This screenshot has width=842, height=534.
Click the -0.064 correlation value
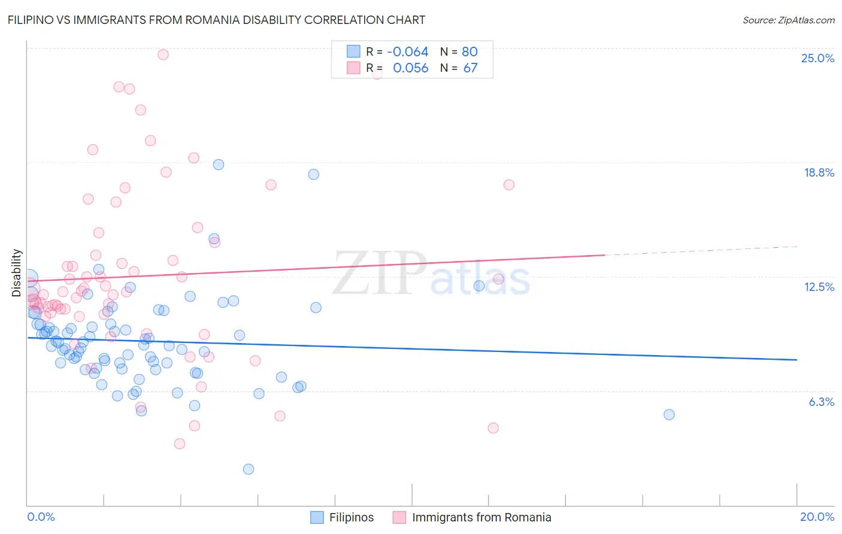[x=408, y=51]
